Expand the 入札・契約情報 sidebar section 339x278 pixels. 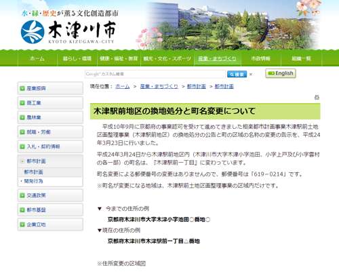point(50,146)
